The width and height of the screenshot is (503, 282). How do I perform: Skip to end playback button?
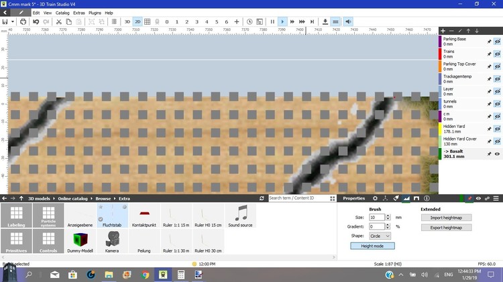click(x=312, y=22)
